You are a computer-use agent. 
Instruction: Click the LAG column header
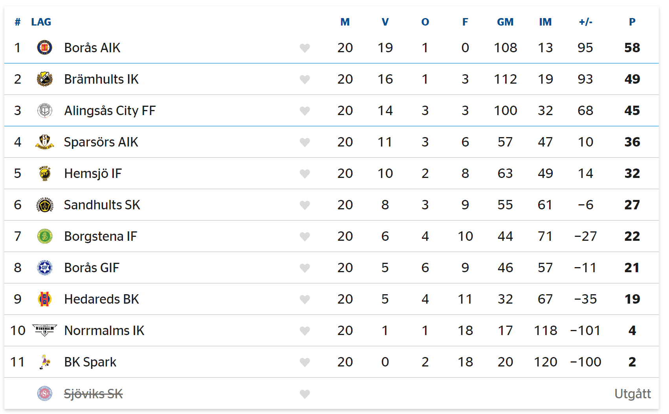[x=41, y=22]
